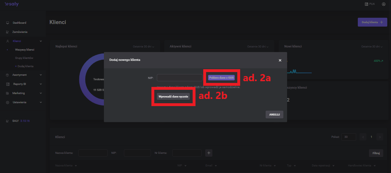This screenshot has height=173, width=391.
Task: Click the plus icon beside filter fields
Action: coord(209,153)
